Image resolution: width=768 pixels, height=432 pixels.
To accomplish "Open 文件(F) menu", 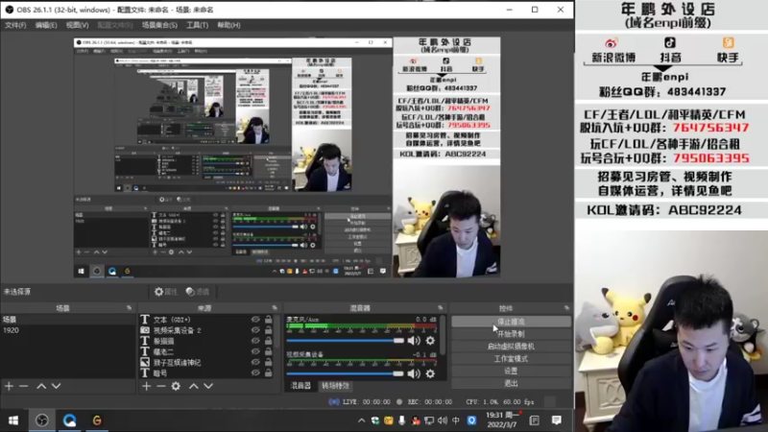I will (15, 25).
